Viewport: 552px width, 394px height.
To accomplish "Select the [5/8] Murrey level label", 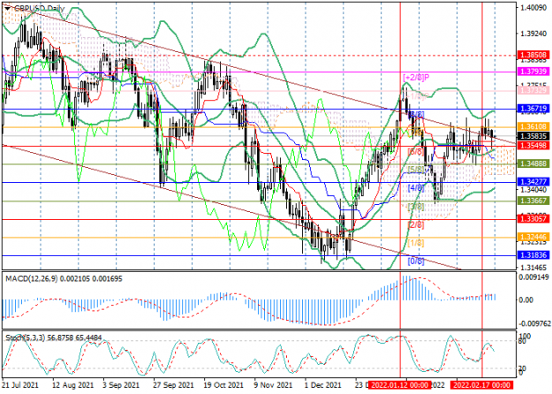I will click(x=415, y=170).
